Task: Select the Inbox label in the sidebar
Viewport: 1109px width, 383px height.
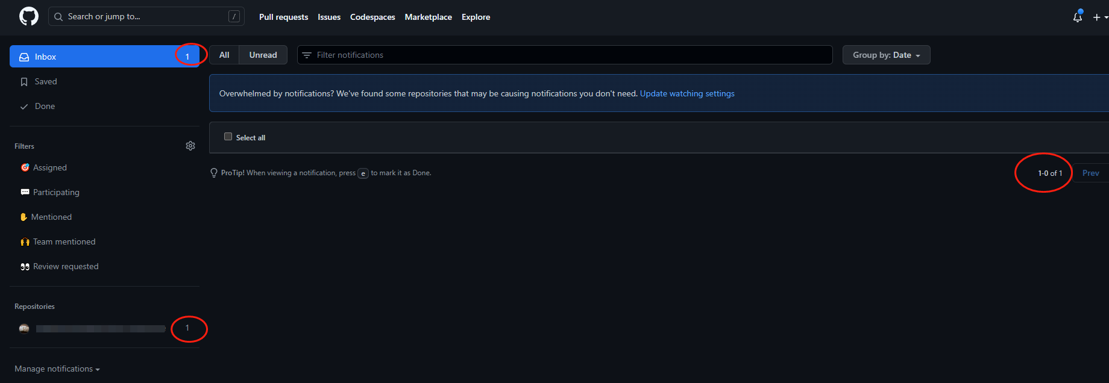Action: [45, 57]
